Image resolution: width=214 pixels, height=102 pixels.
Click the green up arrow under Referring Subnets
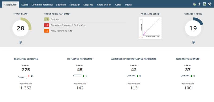pyautogui.click(x=192, y=76)
